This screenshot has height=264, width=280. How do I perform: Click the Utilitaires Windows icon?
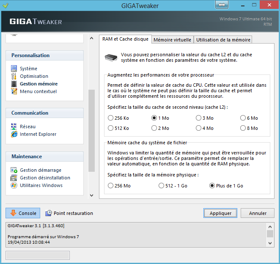point(14,185)
